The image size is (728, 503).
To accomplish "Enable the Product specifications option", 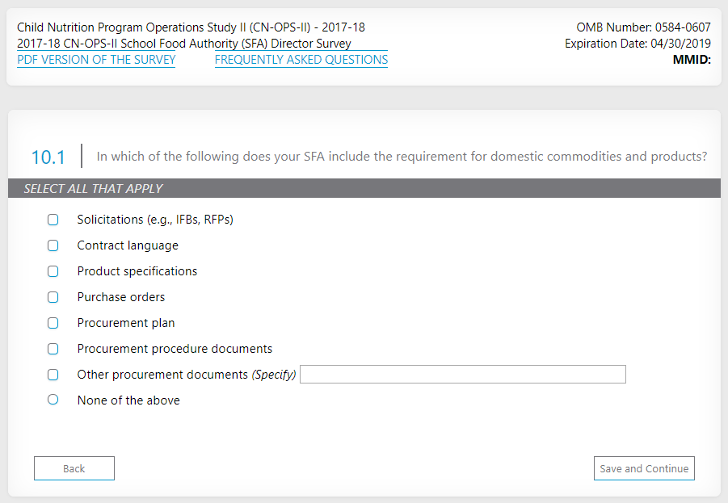I will coord(53,271).
